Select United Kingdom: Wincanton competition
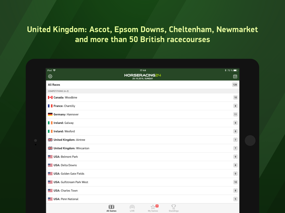This screenshot has width=285, height=213. pos(143,148)
